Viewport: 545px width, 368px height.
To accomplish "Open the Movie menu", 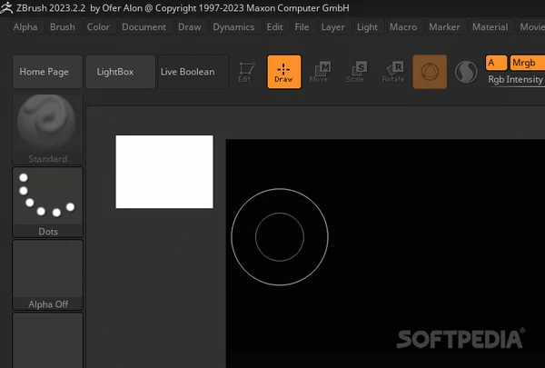I will pyautogui.click(x=531, y=27).
